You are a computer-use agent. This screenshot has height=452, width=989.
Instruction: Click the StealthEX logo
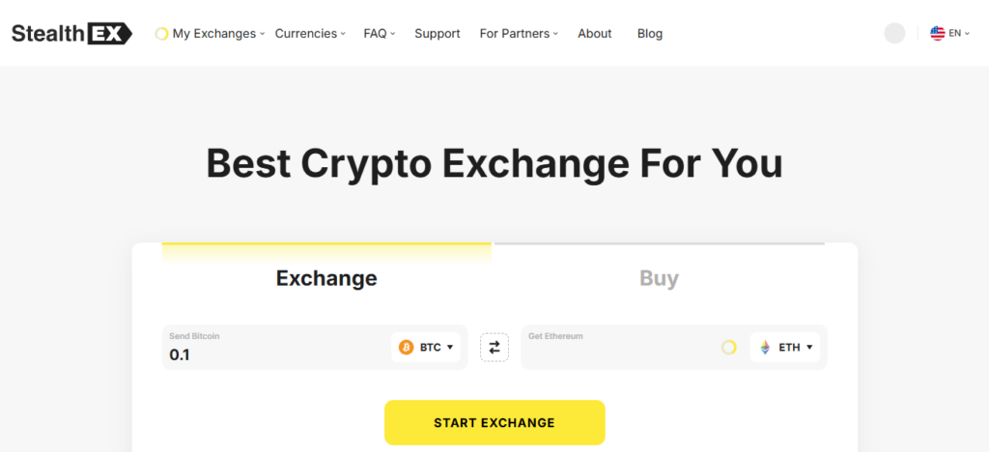[71, 33]
